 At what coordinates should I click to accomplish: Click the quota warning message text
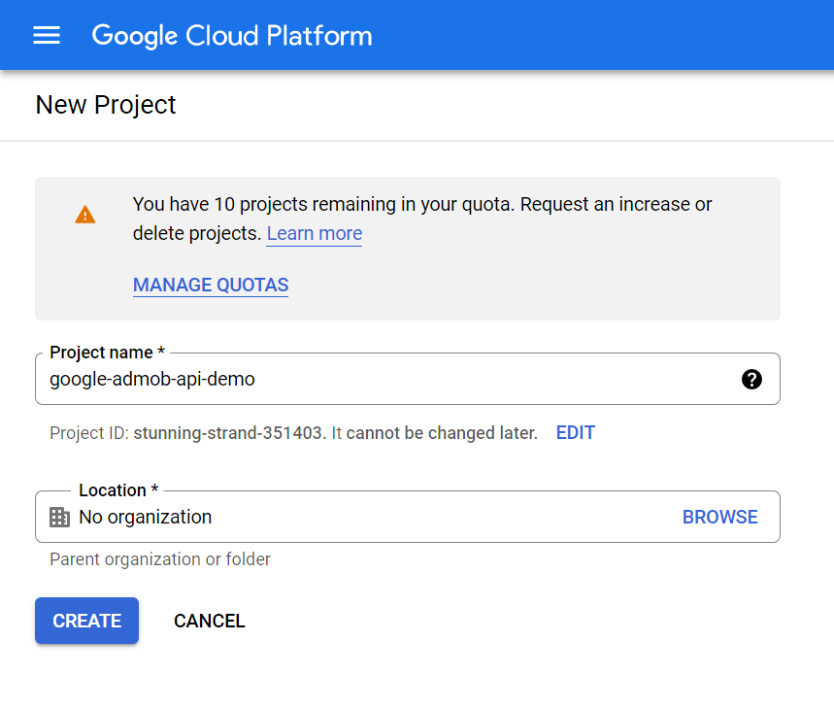[x=421, y=219]
